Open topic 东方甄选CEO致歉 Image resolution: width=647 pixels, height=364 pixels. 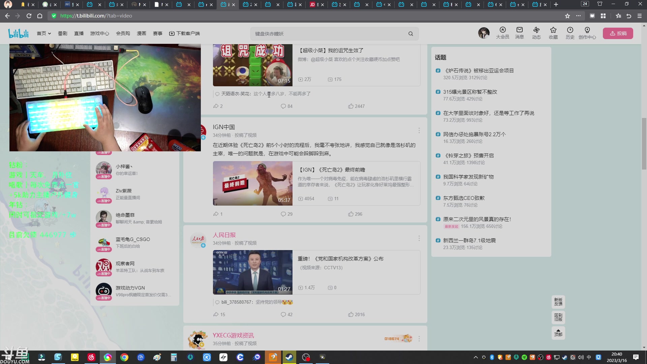pos(464,198)
